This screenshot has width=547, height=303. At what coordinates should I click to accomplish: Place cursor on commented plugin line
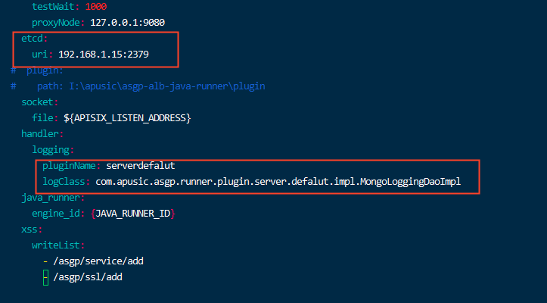pos(37,70)
